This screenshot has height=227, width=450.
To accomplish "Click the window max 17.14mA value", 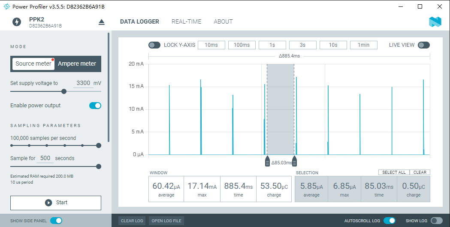I will click(202, 186).
